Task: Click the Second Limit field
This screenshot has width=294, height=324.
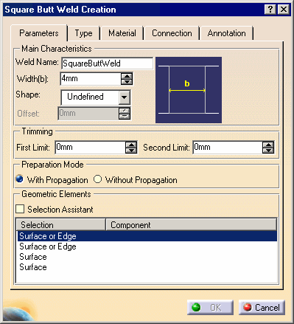Action: pos(228,148)
